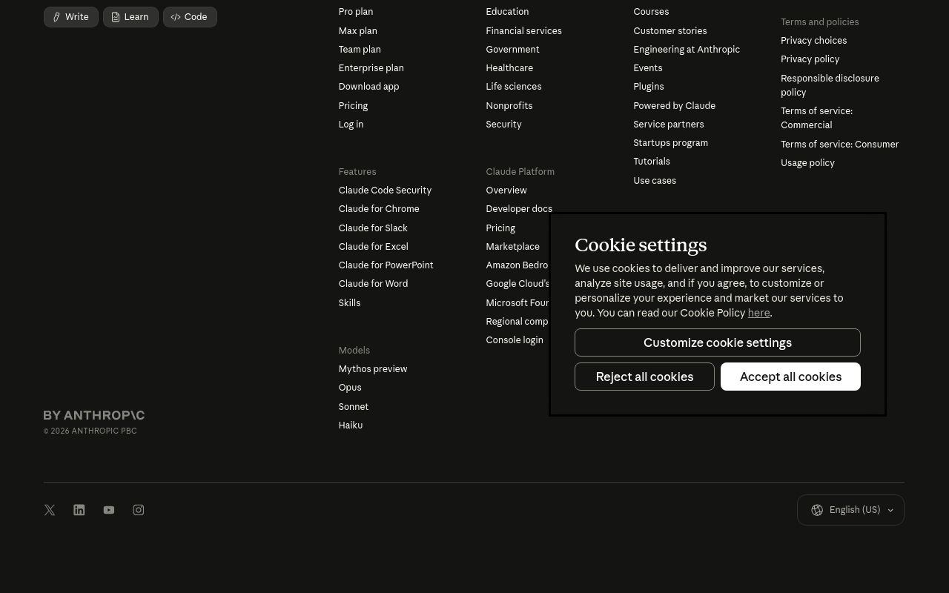Select the Write pencil icon button

(57, 16)
